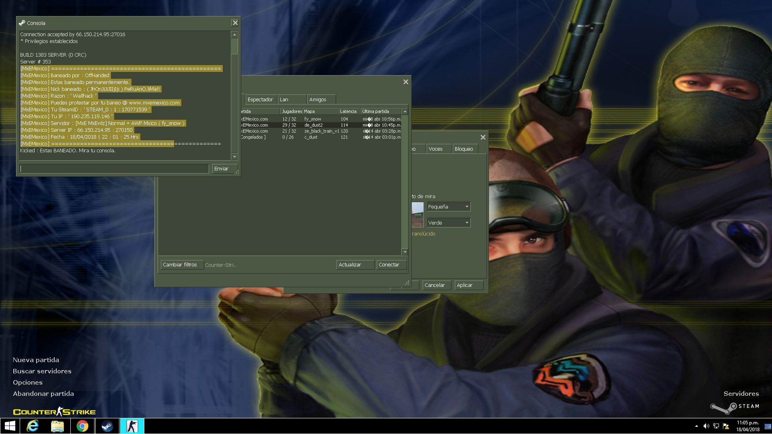Open the Voces tab in options
772x434 pixels.
pos(439,149)
